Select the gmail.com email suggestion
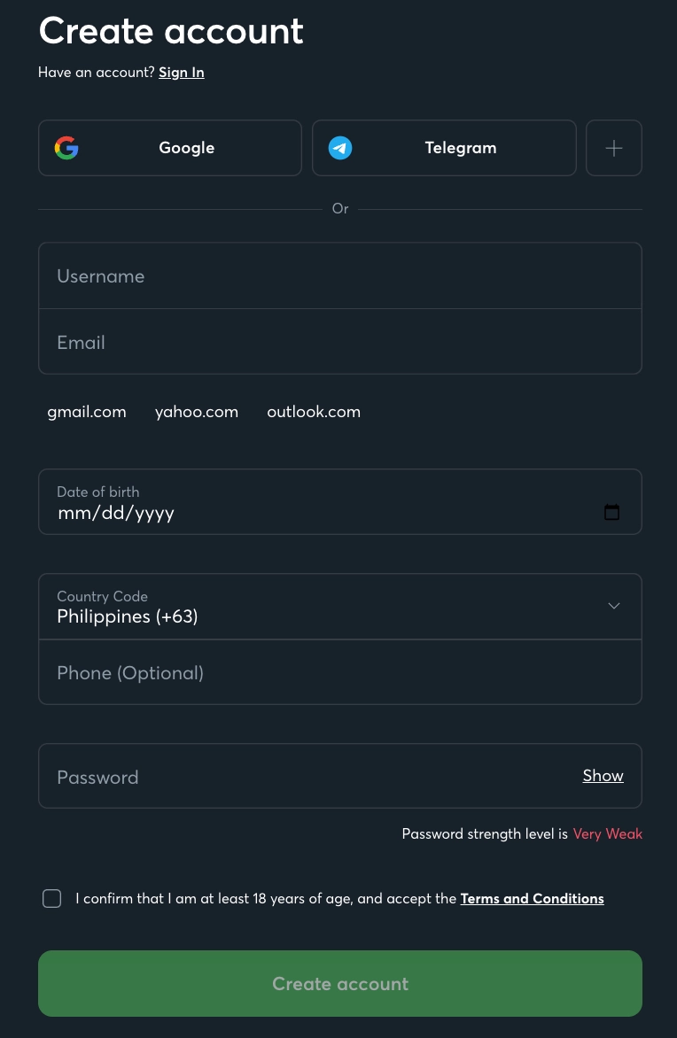 pyautogui.click(x=87, y=412)
